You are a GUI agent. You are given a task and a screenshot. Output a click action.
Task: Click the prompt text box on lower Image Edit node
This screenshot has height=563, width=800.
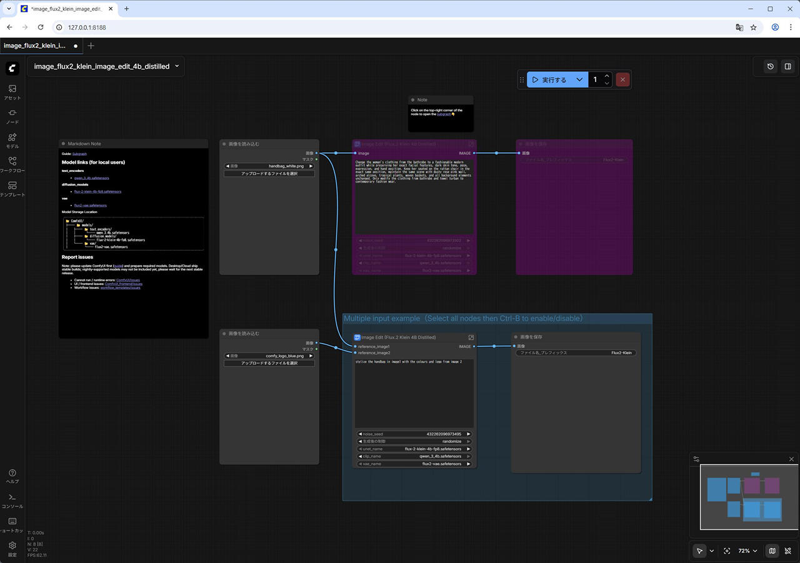(414, 392)
